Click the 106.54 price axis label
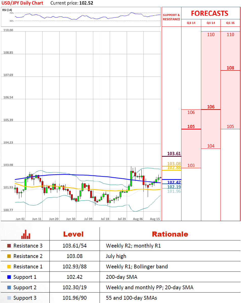241x303 pixels. tap(8, 97)
